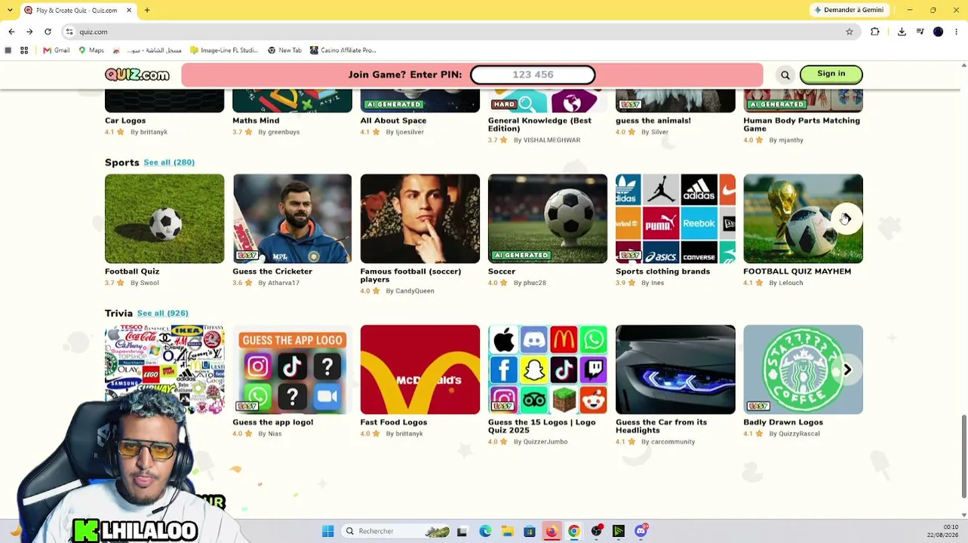Viewport: 968px width, 543px height.
Task: Open the Gmail bookmark
Action: click(57, 51)
